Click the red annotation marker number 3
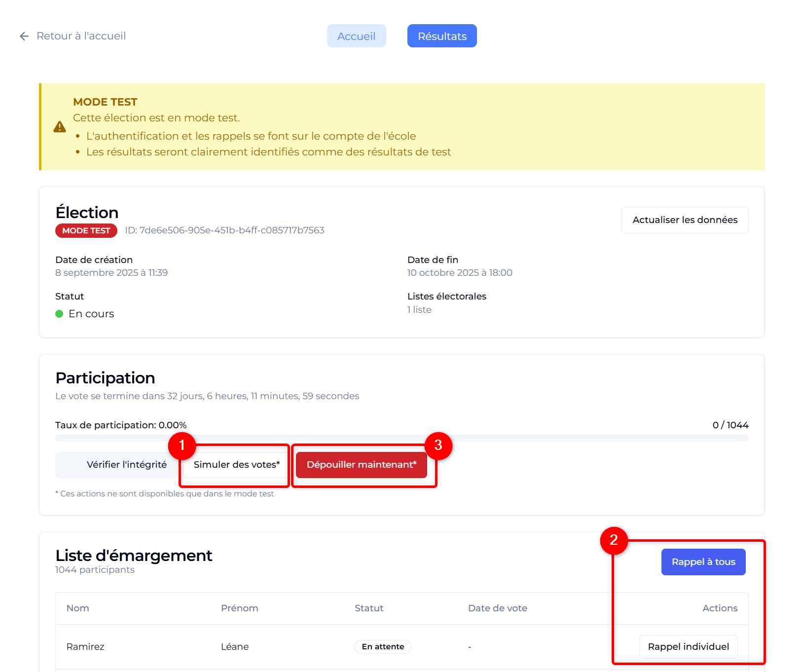803x672 pixels. (438, 446)
